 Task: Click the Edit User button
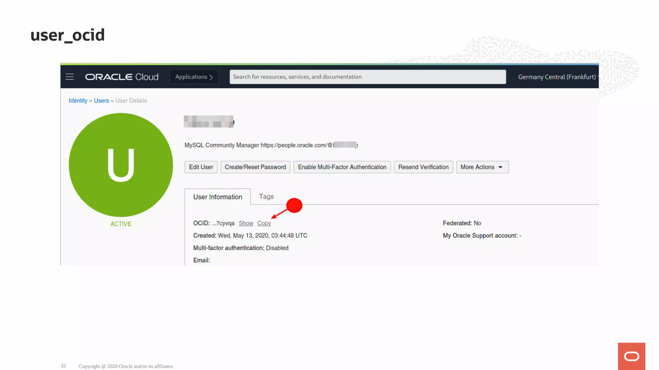click(x=201, y=167)
